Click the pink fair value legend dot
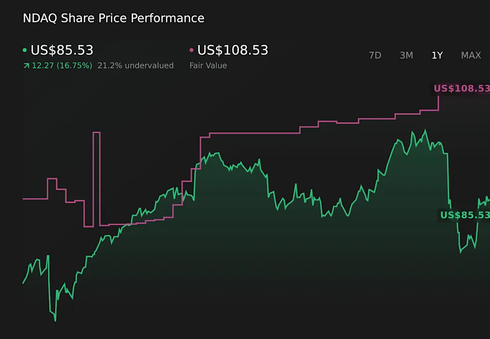 click(x=191, y=51)
